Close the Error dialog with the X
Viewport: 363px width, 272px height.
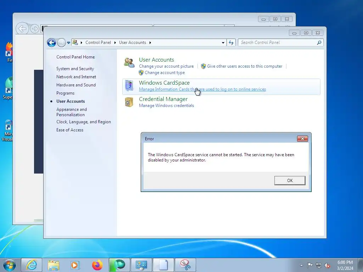(302, 138)
